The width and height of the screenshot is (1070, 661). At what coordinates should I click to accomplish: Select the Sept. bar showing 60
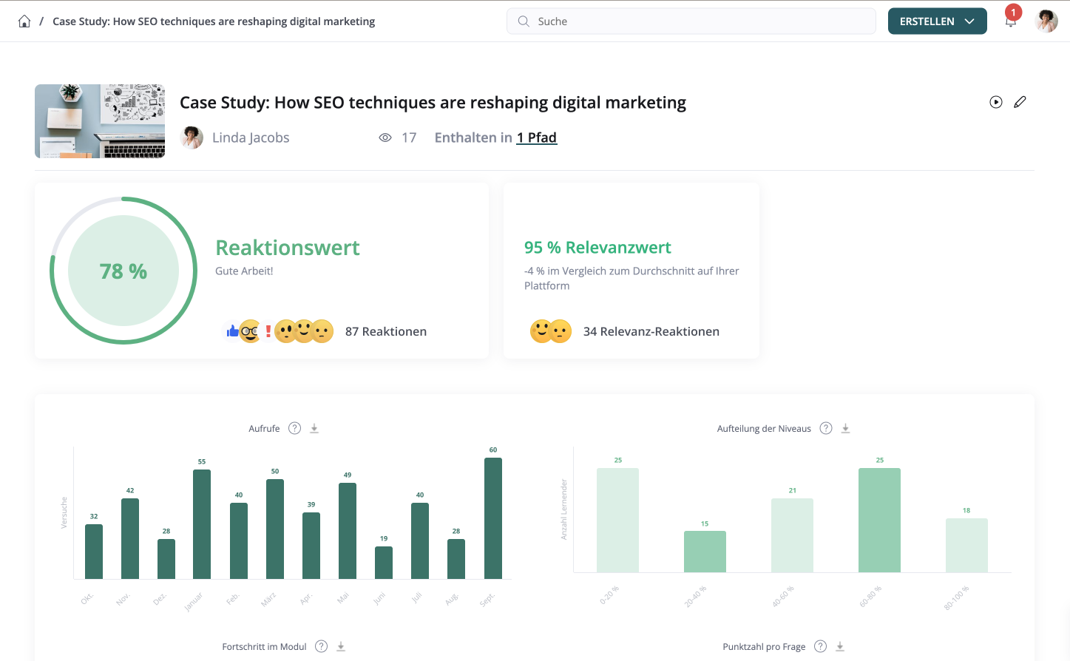coord(492,518)
